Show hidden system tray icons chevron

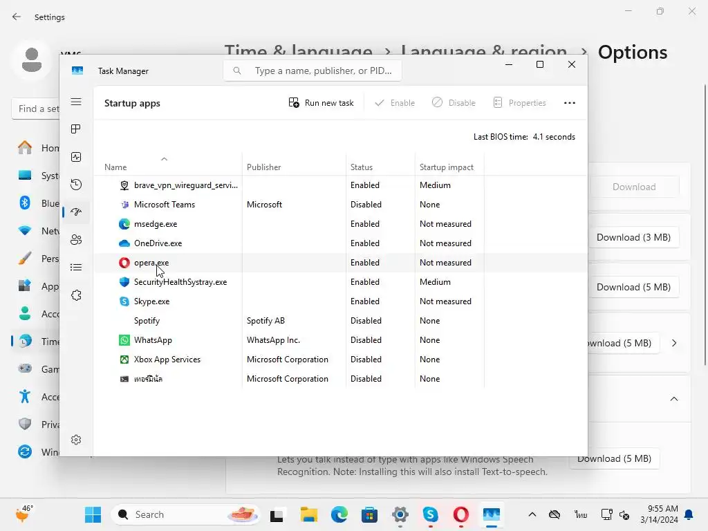532,514
